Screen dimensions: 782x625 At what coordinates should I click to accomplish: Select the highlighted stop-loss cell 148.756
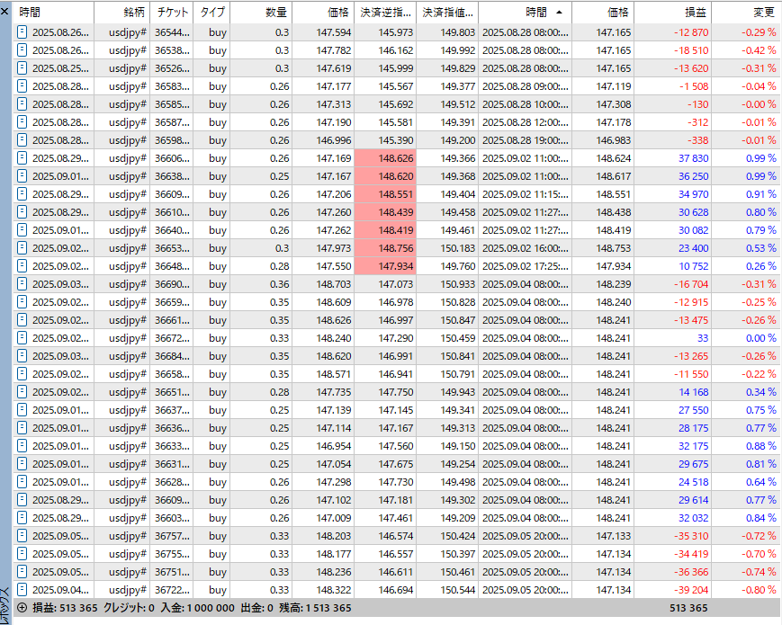[385, 248]
